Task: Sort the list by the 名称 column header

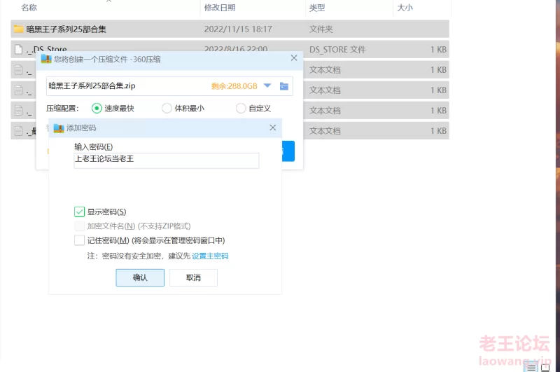Action: 29,8
